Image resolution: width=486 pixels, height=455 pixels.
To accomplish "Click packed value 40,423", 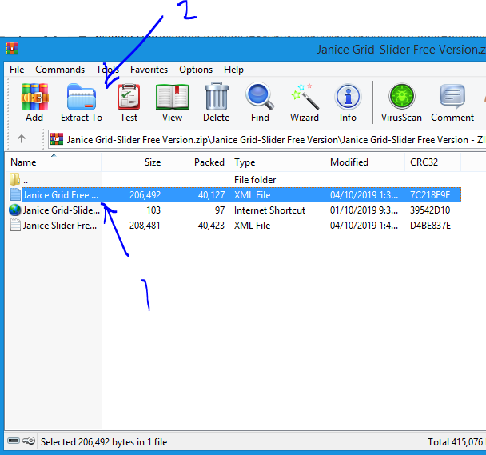I will 211,226.
